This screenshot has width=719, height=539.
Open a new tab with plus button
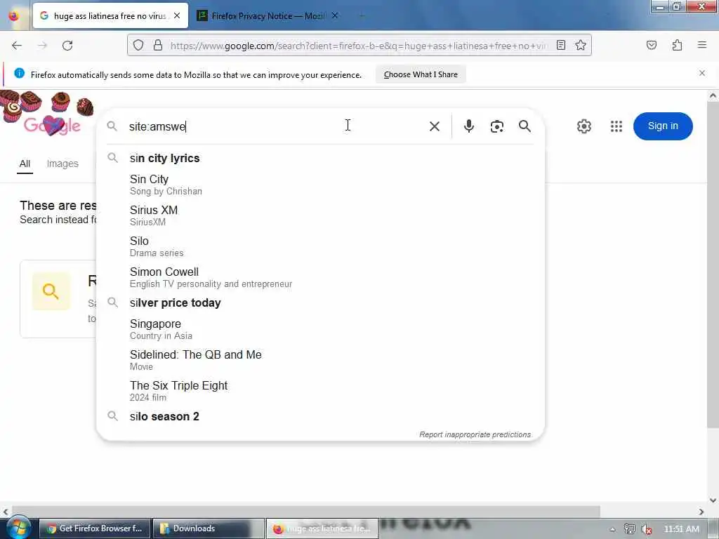coord(362,15)
